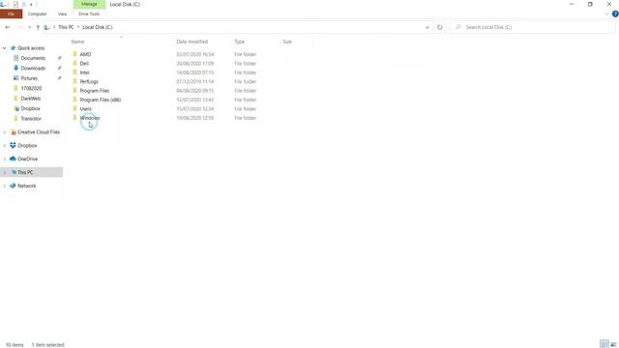Open Help with the blue question mark
The height and width of the screenshot is (348, 619).
pyautogui.click(x=615, y=14)
